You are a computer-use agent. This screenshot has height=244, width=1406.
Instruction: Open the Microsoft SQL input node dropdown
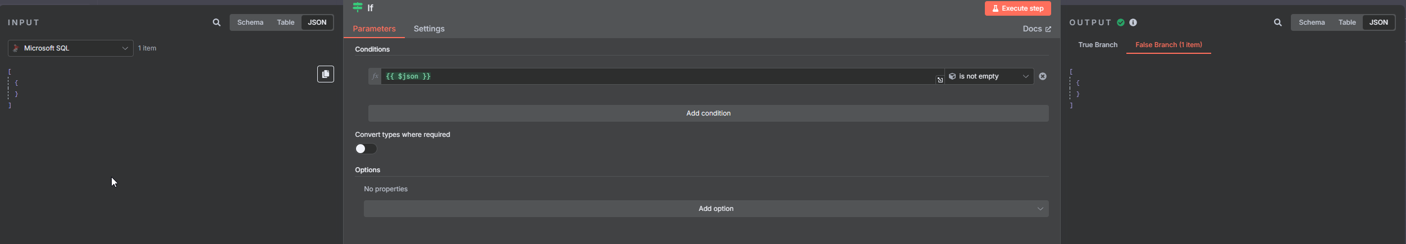(71, 48)
